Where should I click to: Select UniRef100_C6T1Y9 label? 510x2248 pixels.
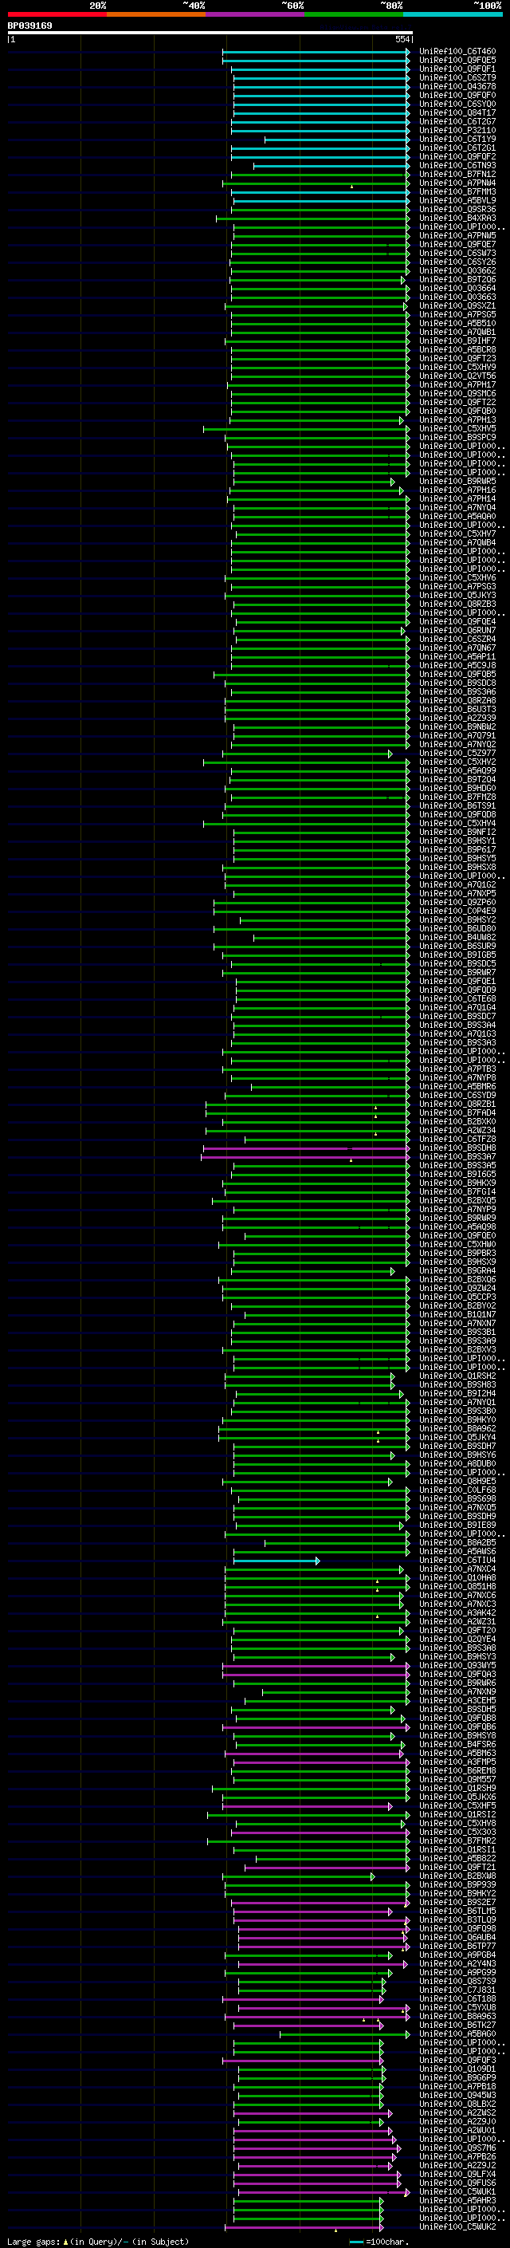(x=457, y=140)
